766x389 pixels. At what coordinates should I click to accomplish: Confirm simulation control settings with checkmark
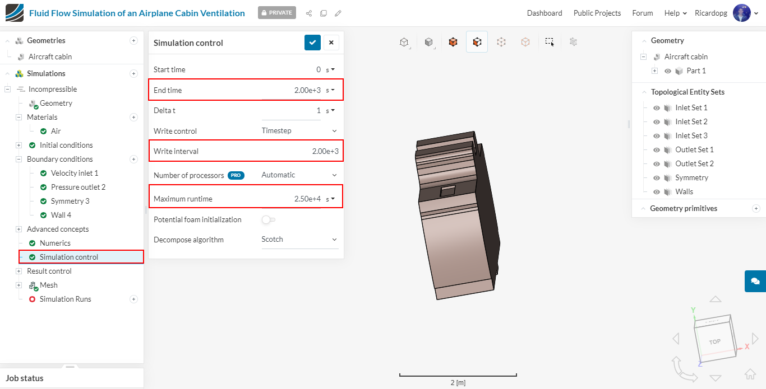click(x=312, y=43)
